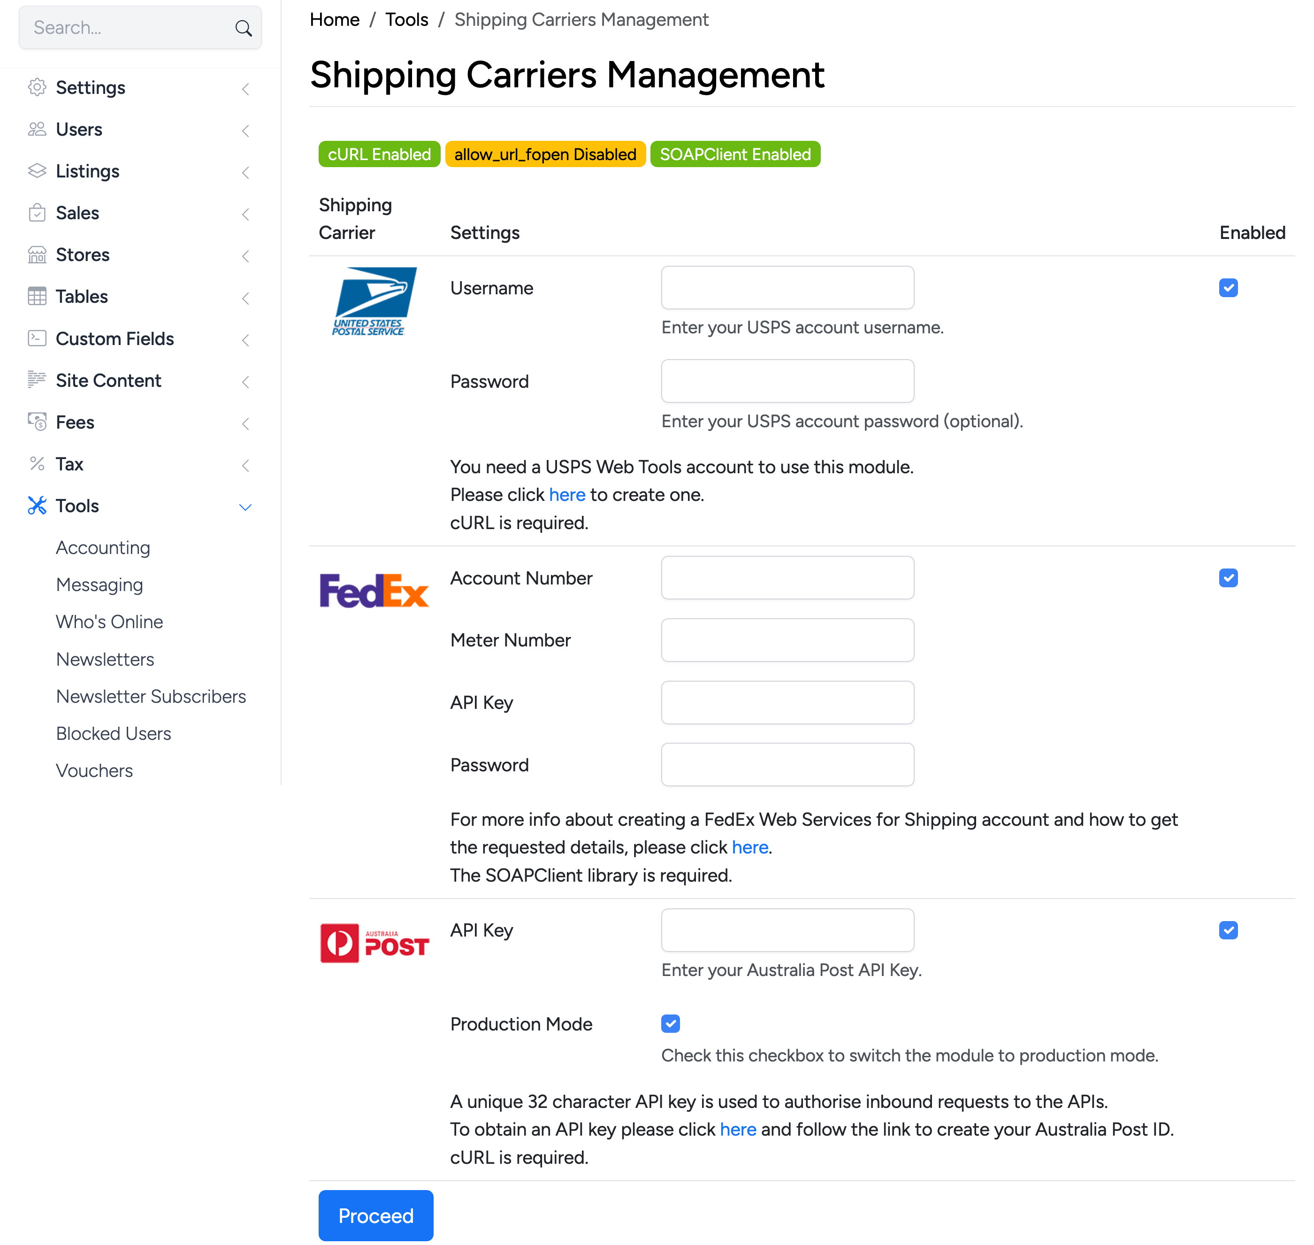Open Australia Post API key 'here' link

coord(738,1129)
